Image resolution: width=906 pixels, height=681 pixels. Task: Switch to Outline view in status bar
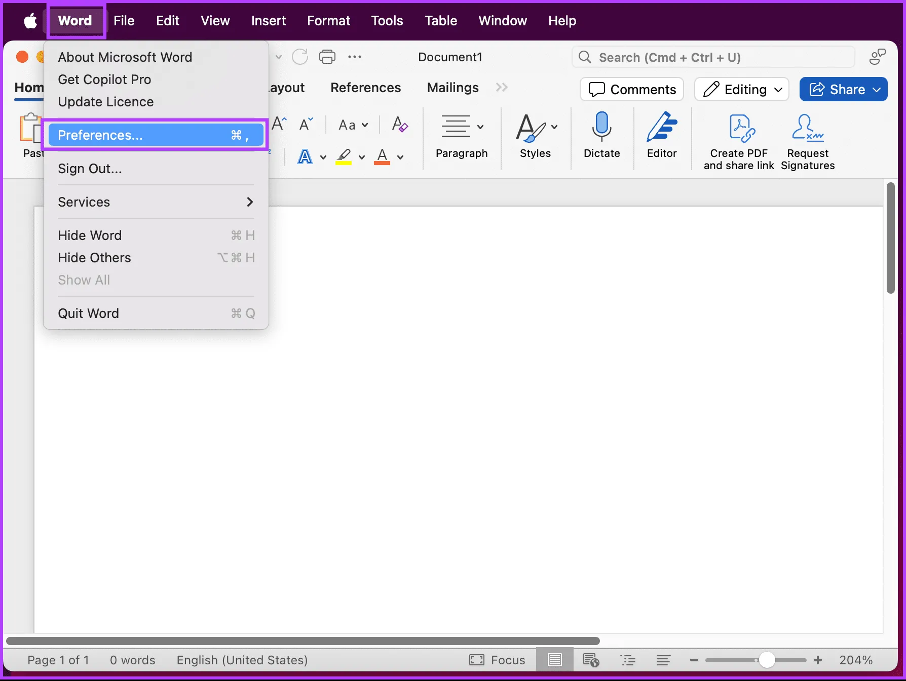628,660
